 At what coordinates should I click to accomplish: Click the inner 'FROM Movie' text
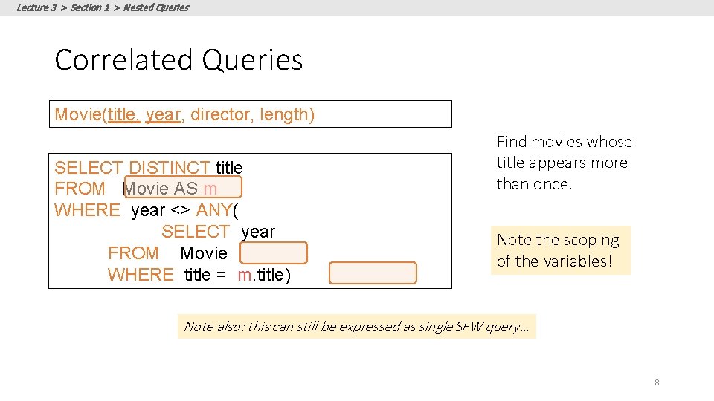(x=167, y=252)
